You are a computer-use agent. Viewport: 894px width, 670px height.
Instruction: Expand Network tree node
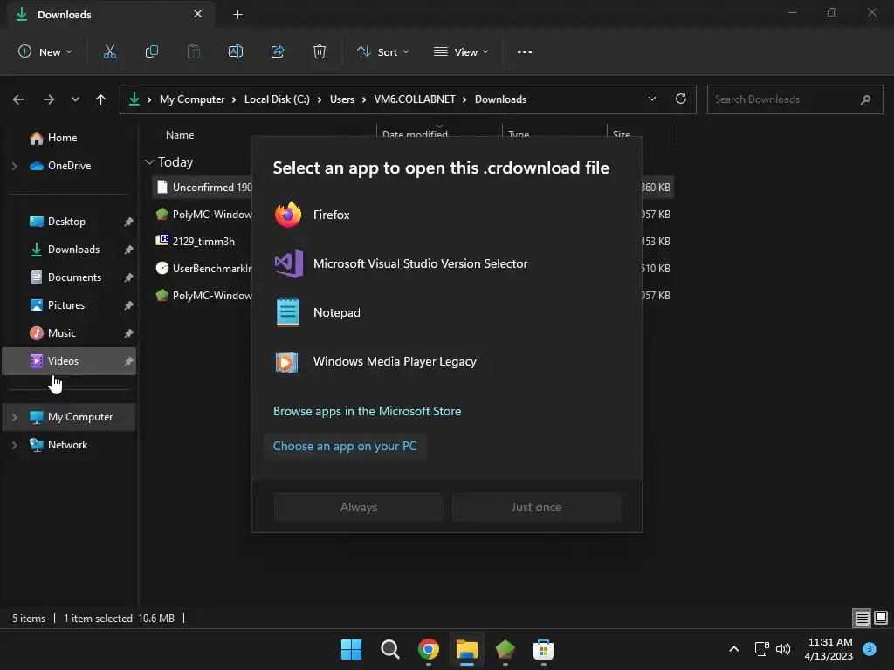tap(15, 445)
